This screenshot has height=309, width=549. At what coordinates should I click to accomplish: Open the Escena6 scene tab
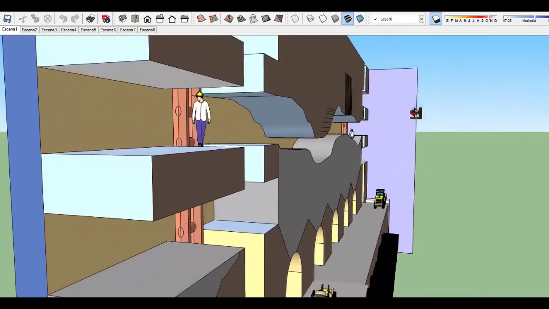(108, 30)
